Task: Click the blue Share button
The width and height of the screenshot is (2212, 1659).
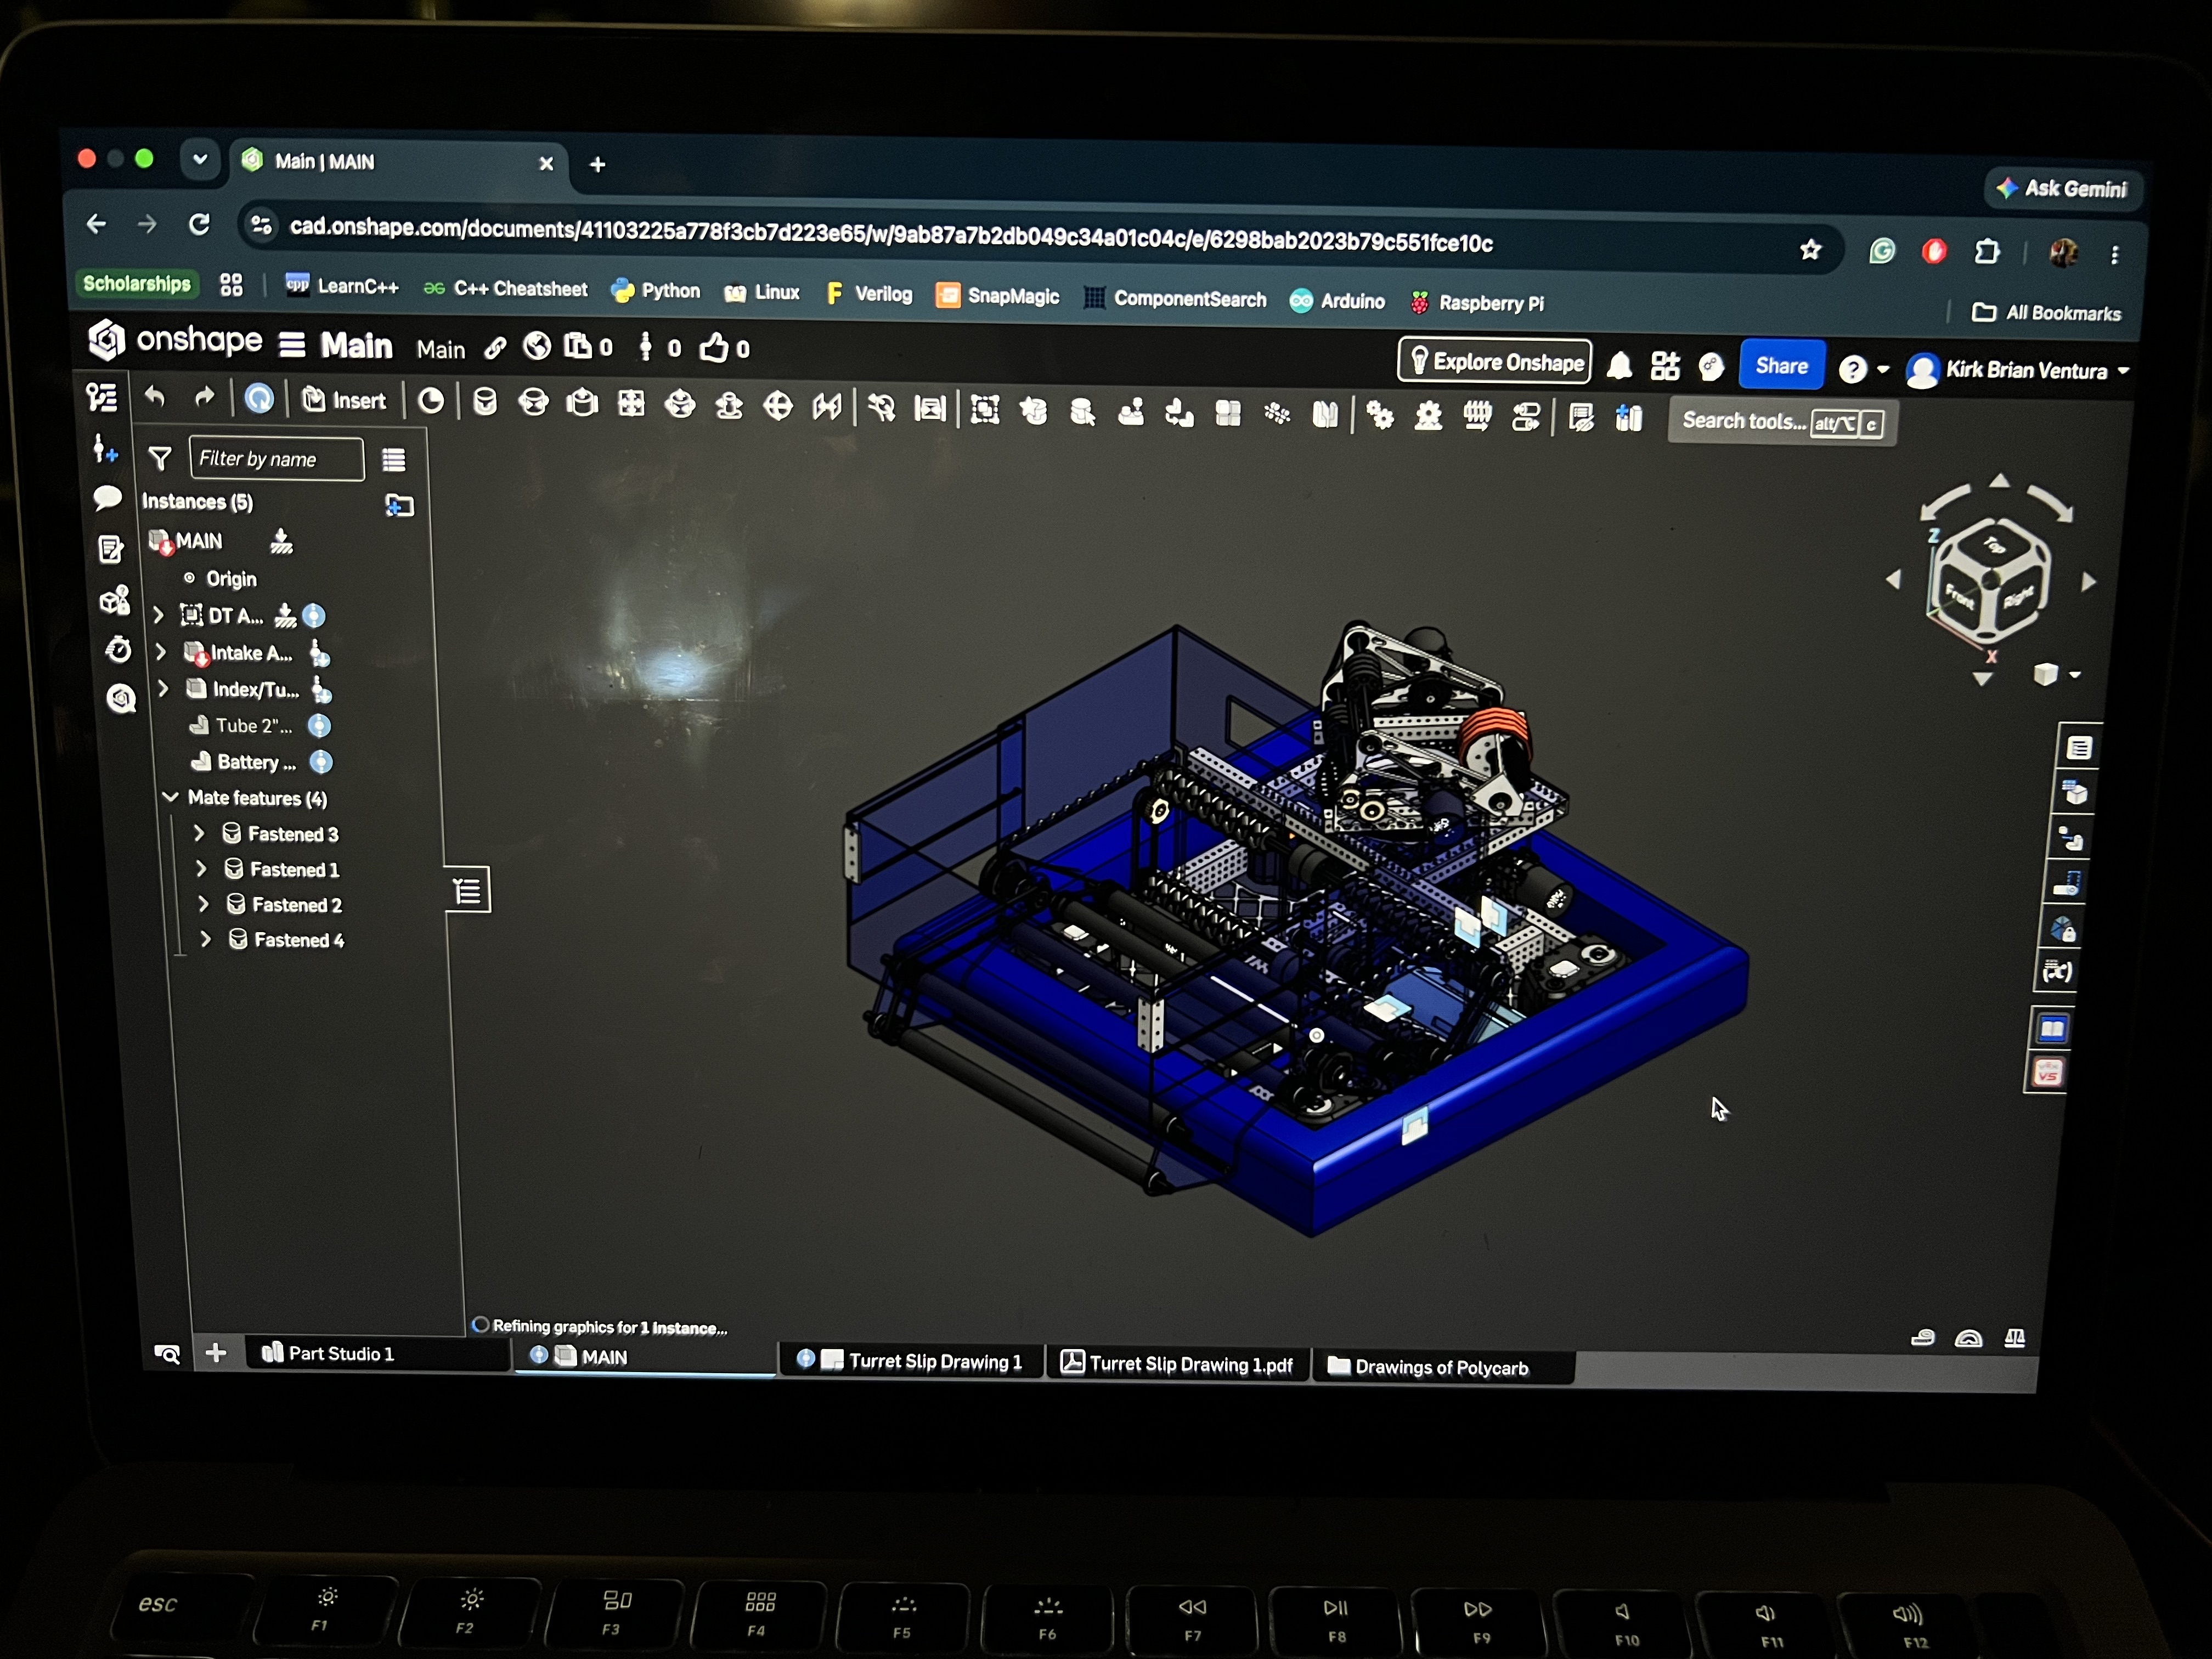Action: tap(1781, 366)
